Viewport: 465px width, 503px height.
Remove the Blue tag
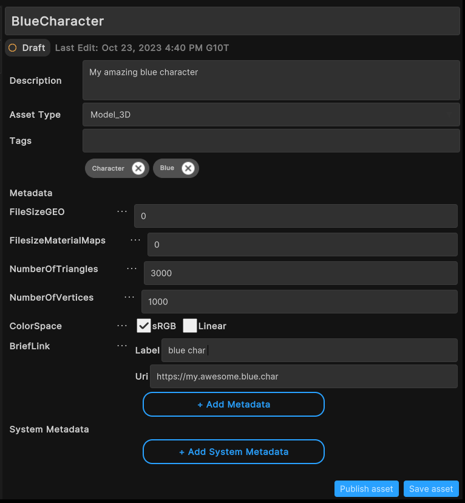coord(188,168)
